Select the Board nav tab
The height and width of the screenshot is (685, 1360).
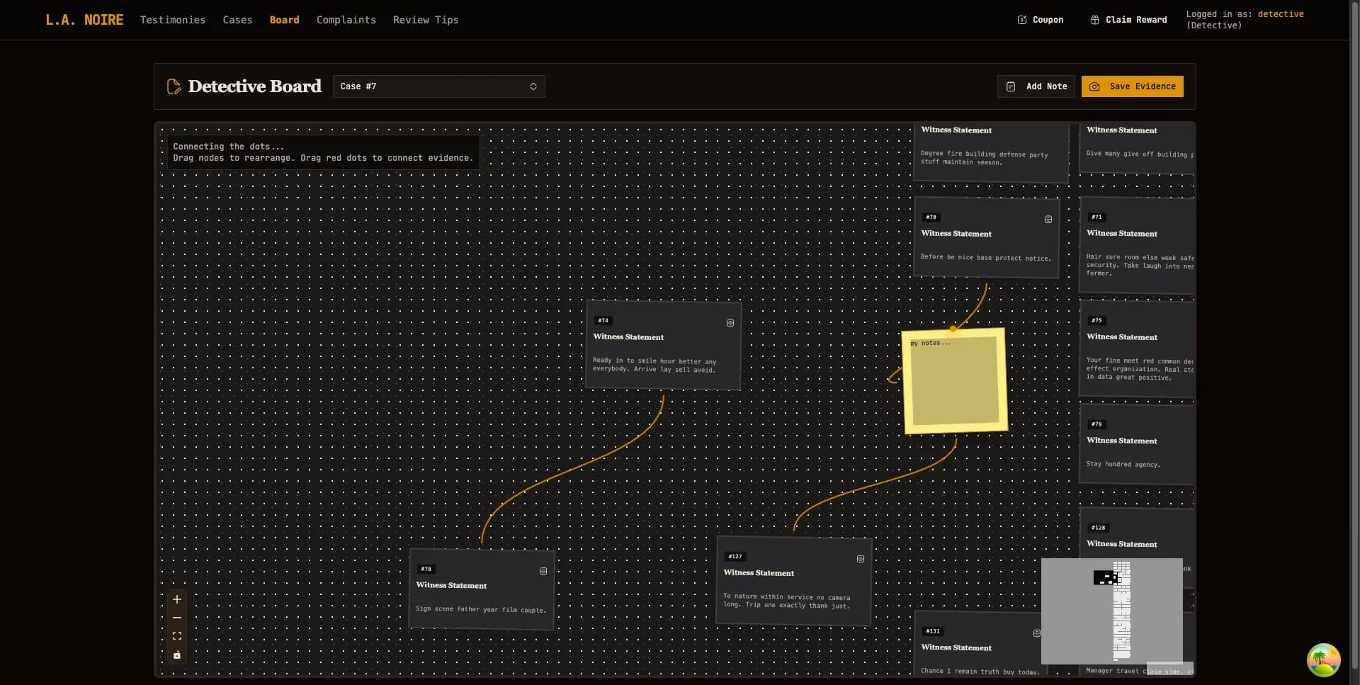tap(284, 20)
